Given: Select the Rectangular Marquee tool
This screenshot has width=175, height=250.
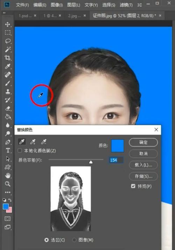Looking at the screenshot, I should pos(7,33).
